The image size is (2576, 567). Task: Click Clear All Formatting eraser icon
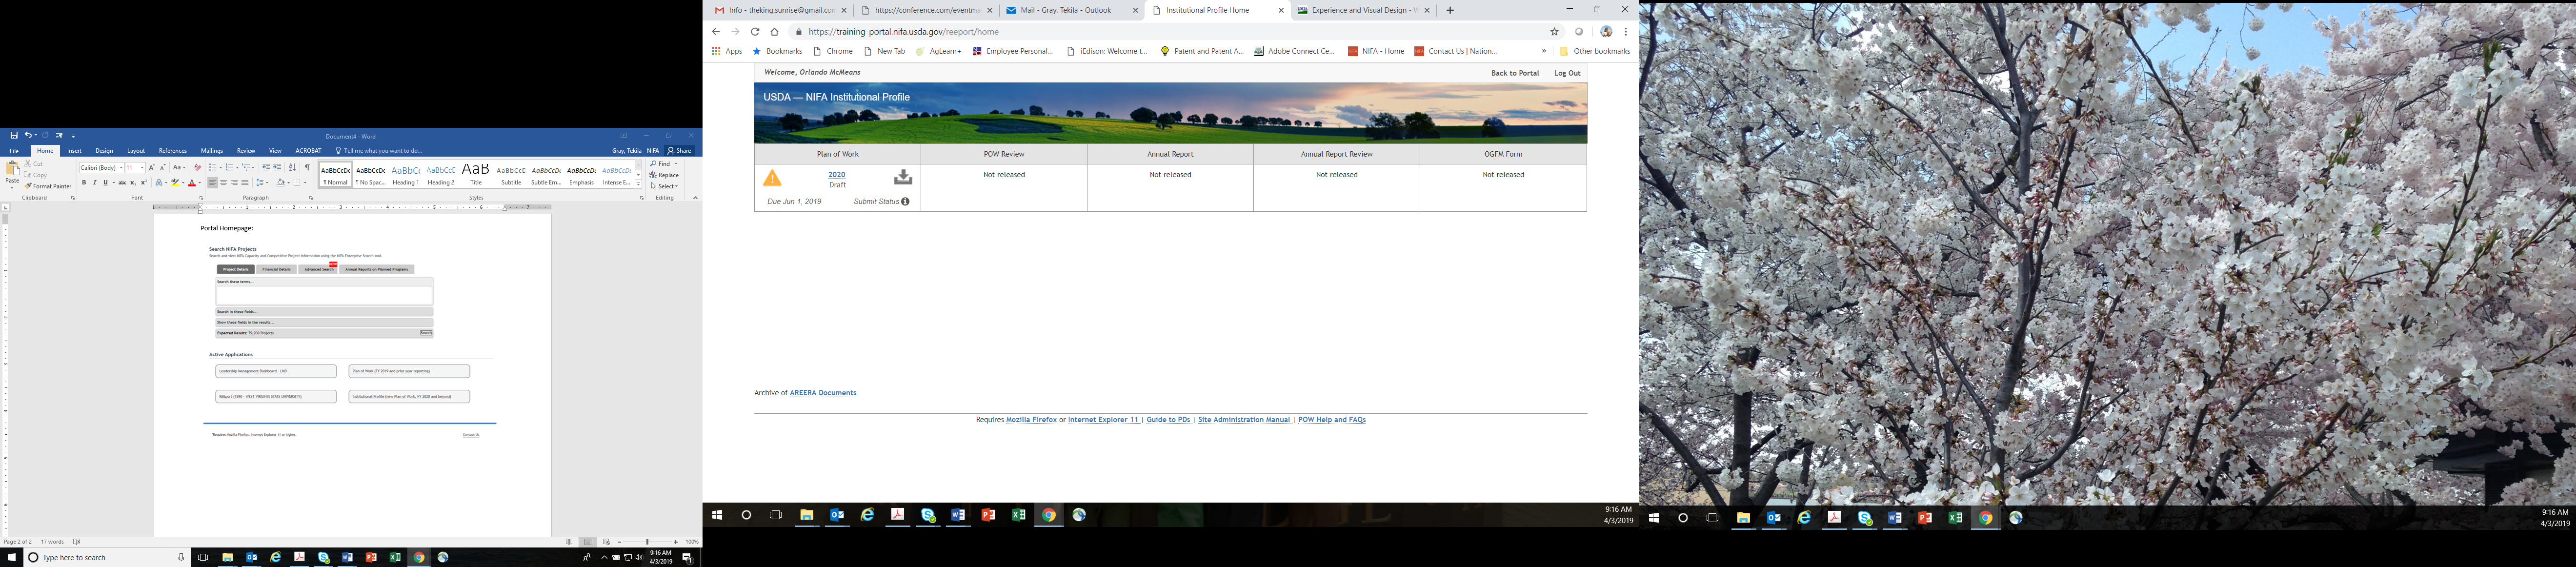tap(197, 167)
